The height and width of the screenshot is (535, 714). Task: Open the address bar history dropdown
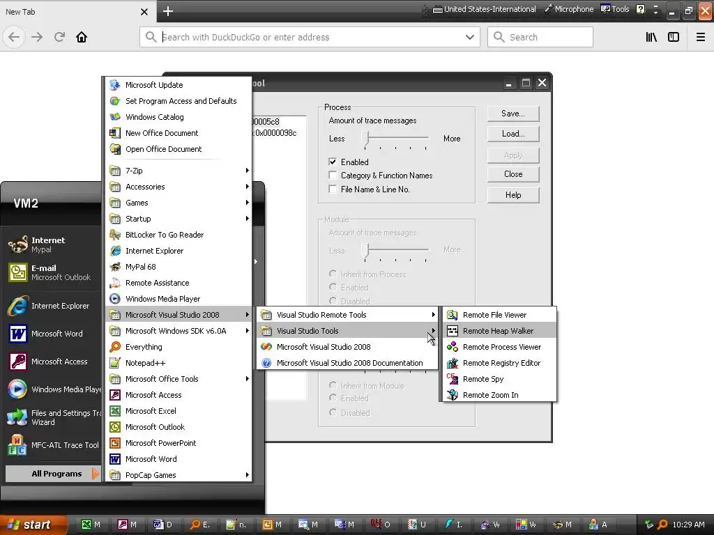(x=470, y=38)
